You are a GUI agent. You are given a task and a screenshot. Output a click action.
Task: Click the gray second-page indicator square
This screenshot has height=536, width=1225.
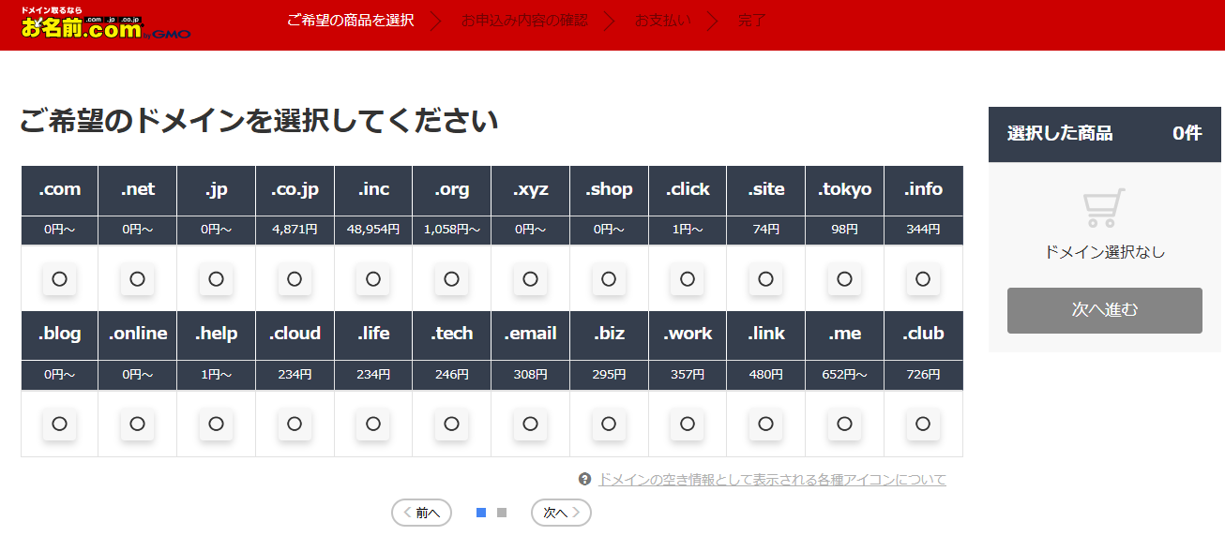502,513
